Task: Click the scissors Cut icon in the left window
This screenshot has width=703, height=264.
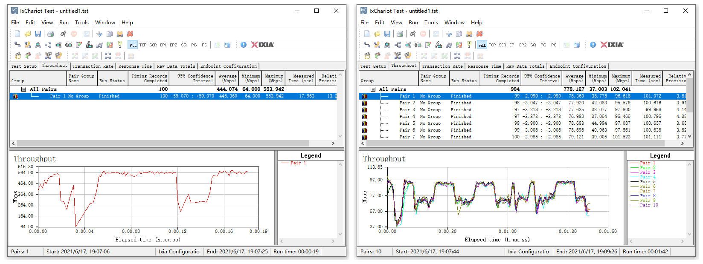Action: tap(99, 34)
